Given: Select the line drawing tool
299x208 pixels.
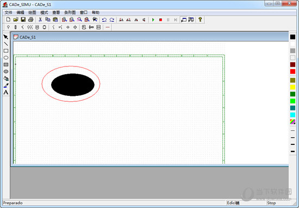Looking at the screenshot, I should [6, 44].
